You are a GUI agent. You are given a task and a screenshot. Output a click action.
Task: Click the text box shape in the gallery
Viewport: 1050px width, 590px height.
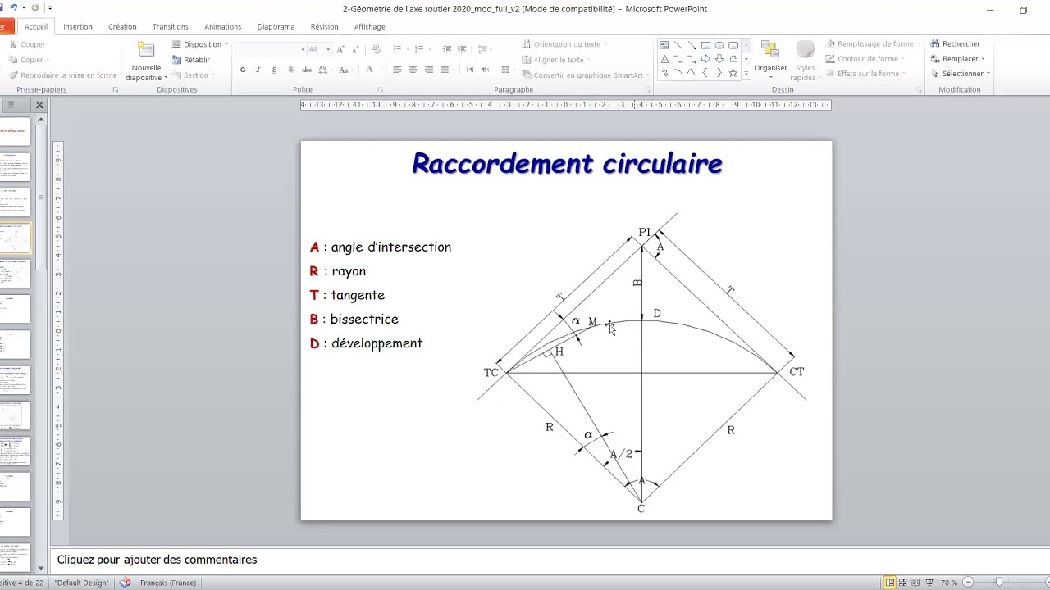(664, 45)
